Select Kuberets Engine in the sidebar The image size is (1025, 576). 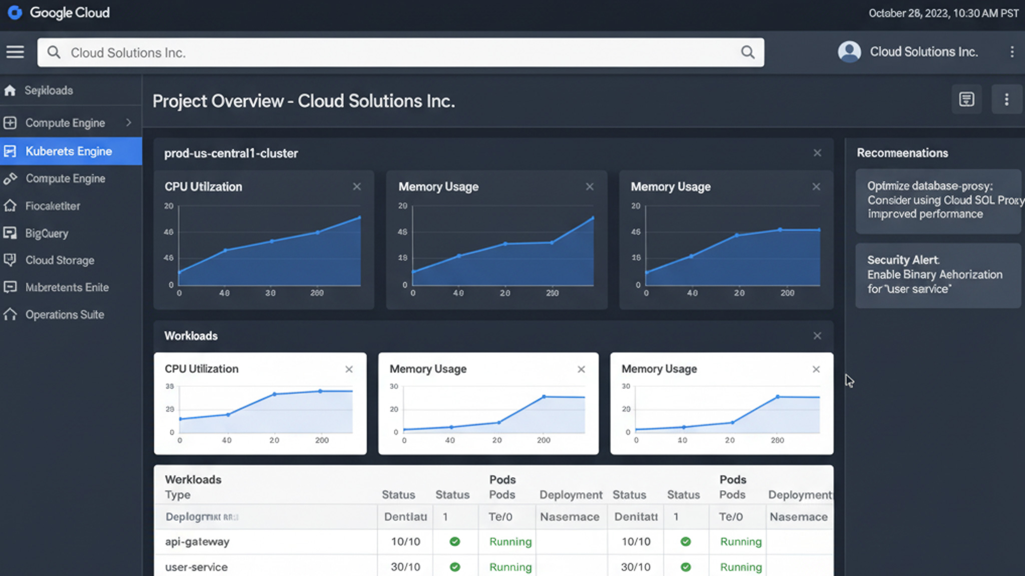69,151
